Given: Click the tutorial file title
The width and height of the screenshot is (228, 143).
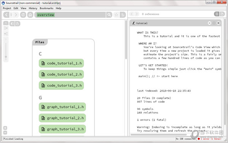Looking at the screenshot, I should [142, 23].
